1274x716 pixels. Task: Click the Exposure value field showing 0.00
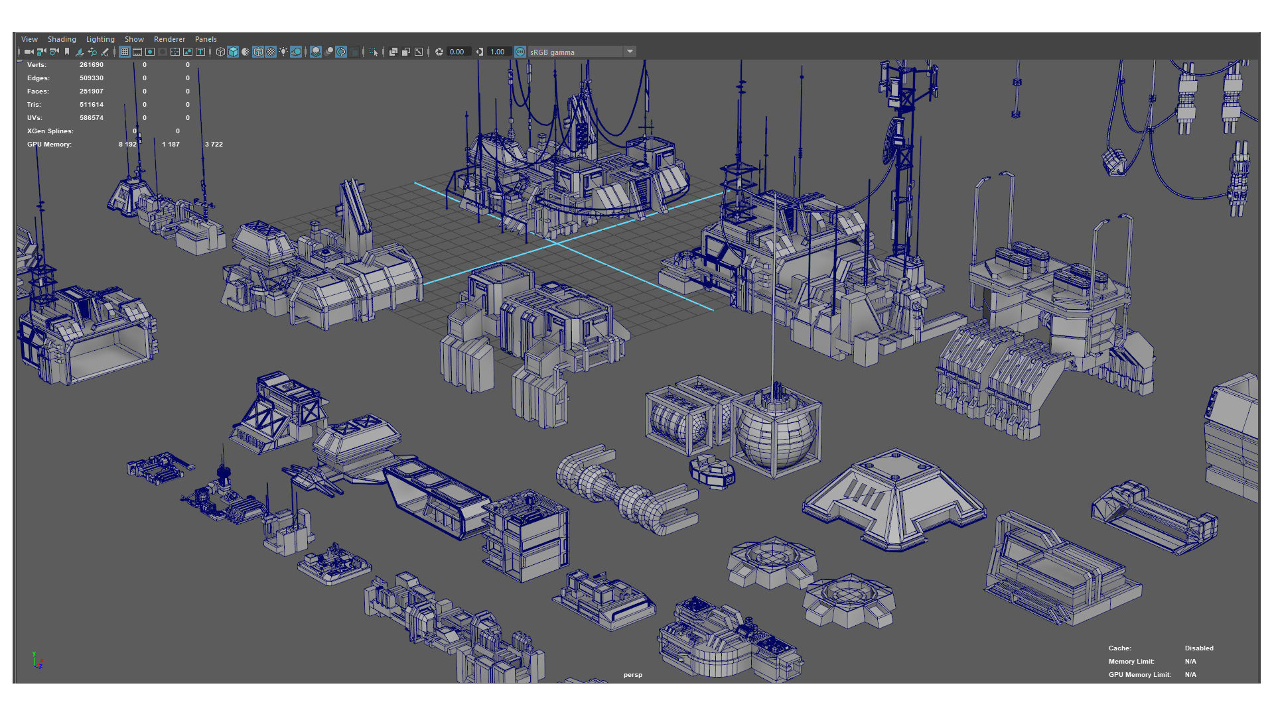[458, 52]
